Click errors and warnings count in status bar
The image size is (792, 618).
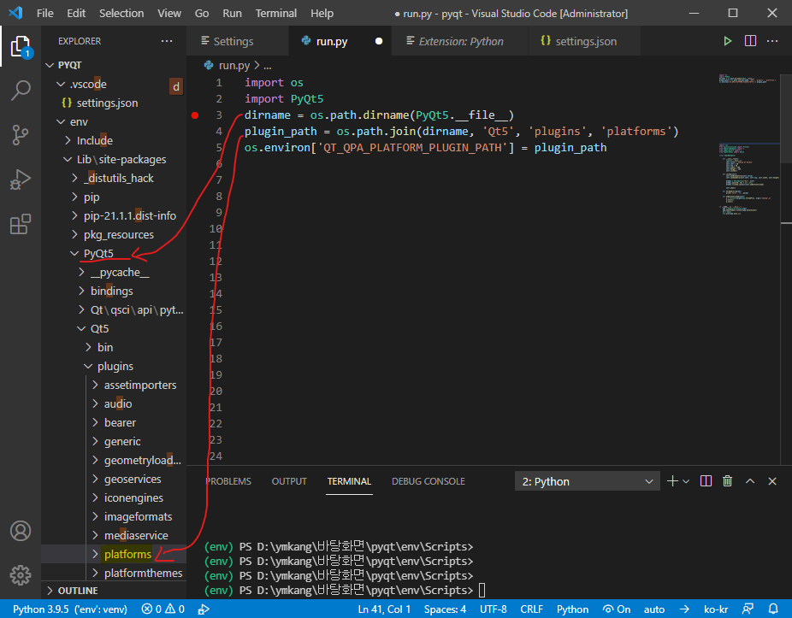click(163, 609)
